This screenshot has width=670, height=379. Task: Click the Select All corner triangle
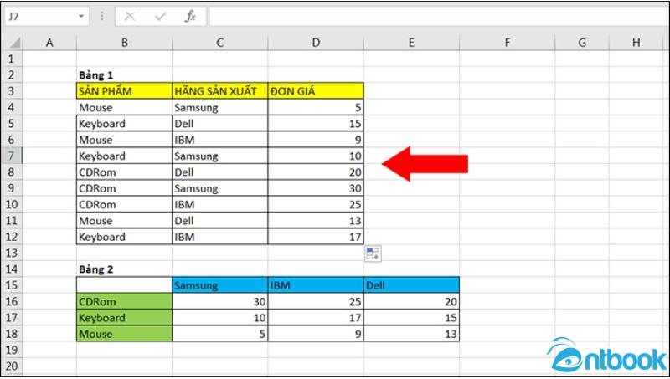click(x=15, y=43)
